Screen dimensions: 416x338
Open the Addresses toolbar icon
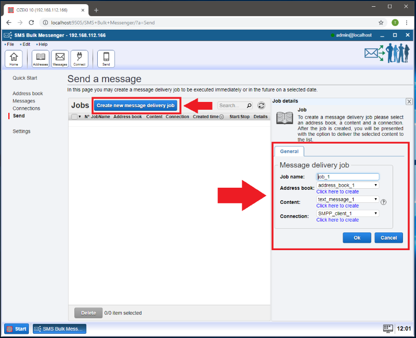(x=41, y=58)
